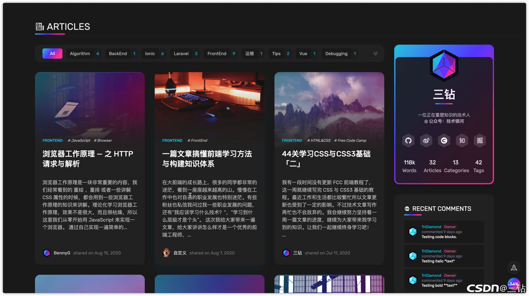Click the rocket back-to-top icon
529x296 pixels.
514,268
